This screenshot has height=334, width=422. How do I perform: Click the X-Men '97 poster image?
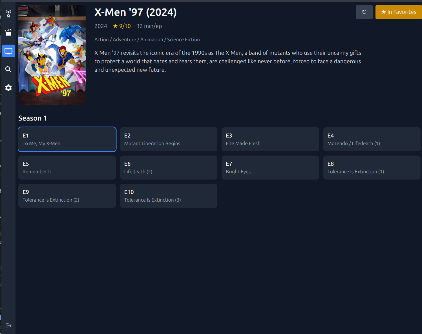pyautogui.click(x=52, y=55)
